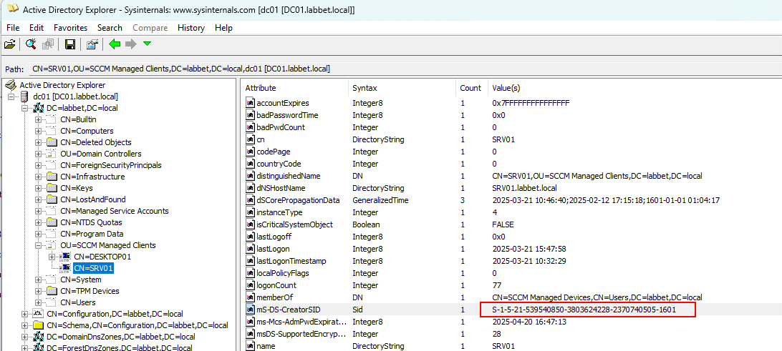Expand the CN=Deleted Objects node
Viewport: 782px width, 351px height.
(x=38, y=142)
